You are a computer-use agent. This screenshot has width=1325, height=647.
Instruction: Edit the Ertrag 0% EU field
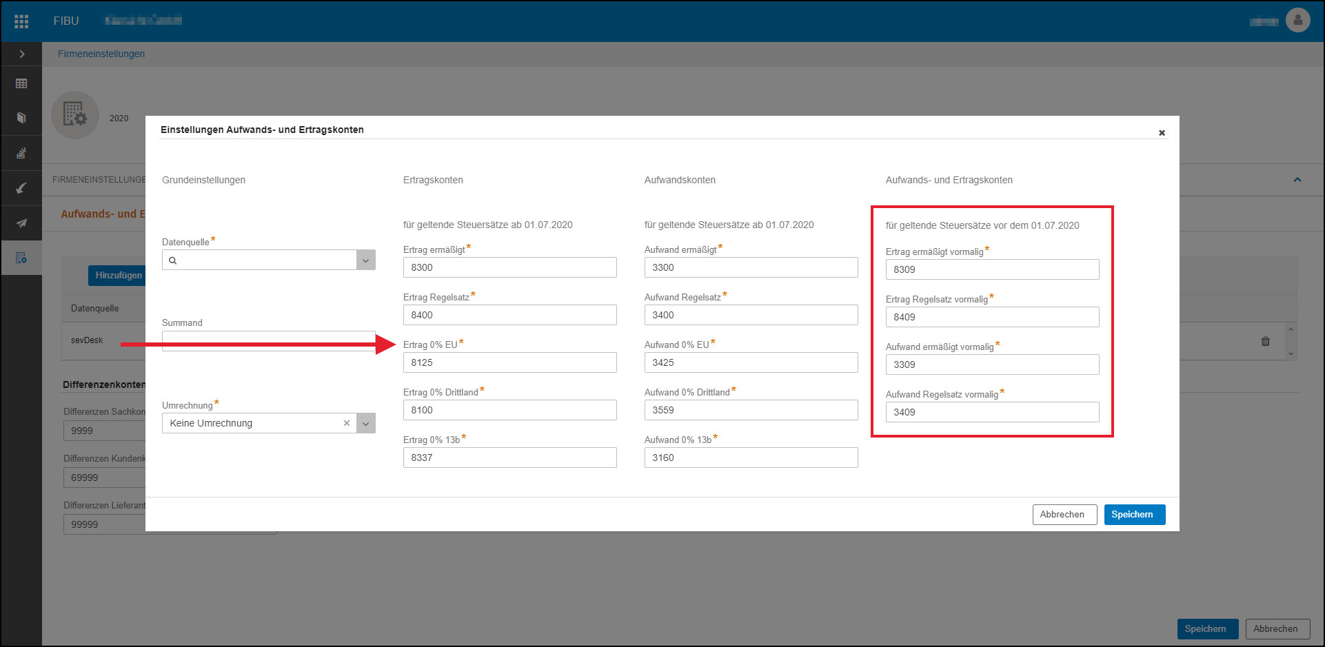pyautogui.click(x=510, y=362)
